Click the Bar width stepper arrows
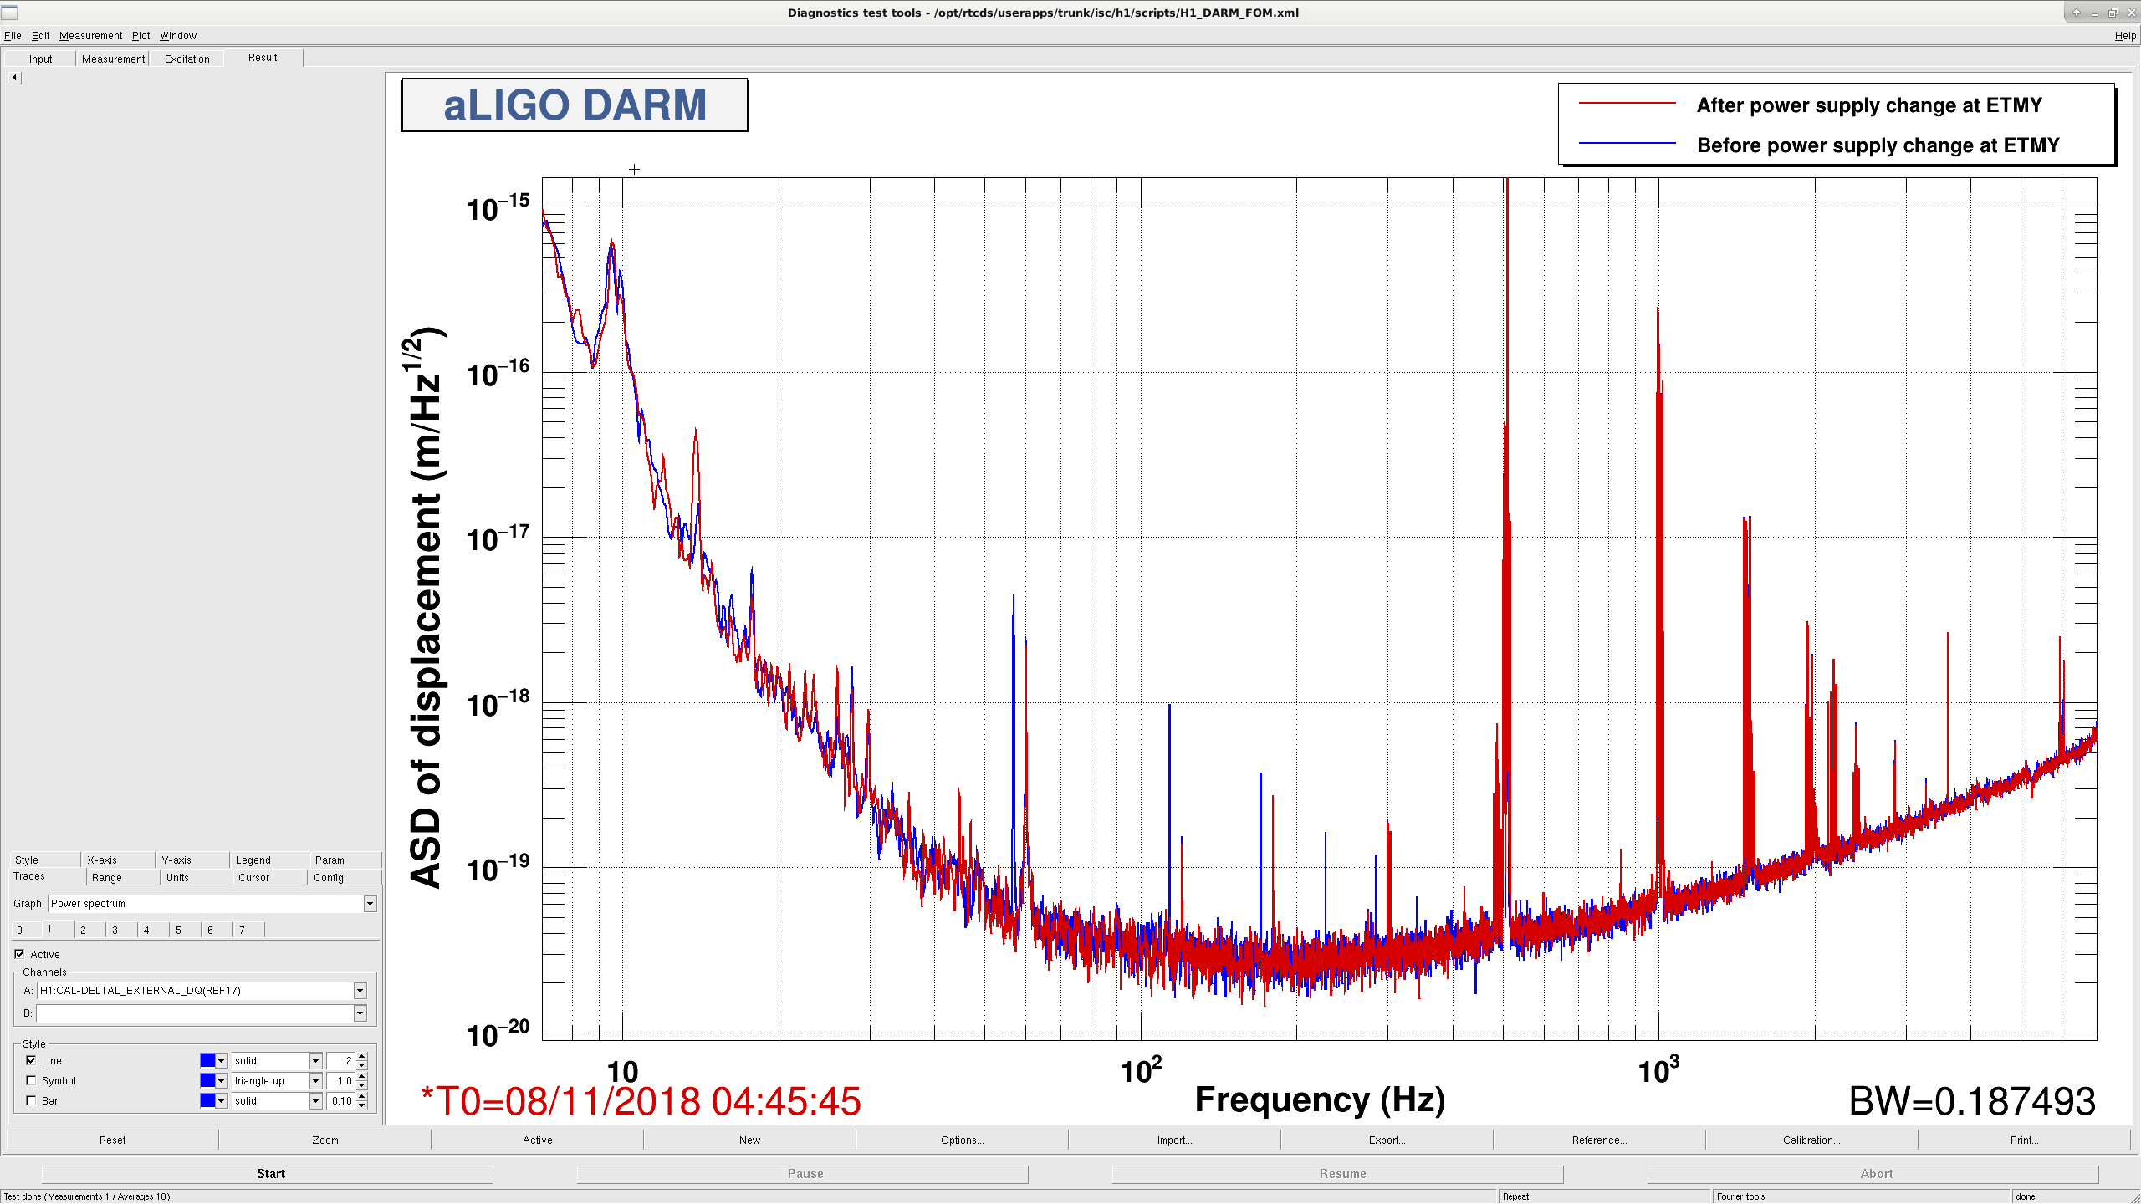 point(362,1101)
